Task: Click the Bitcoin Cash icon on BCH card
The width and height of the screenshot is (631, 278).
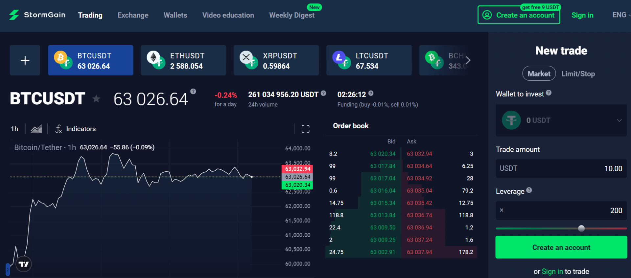Action: pyautogui.click(x=432, y=57)
